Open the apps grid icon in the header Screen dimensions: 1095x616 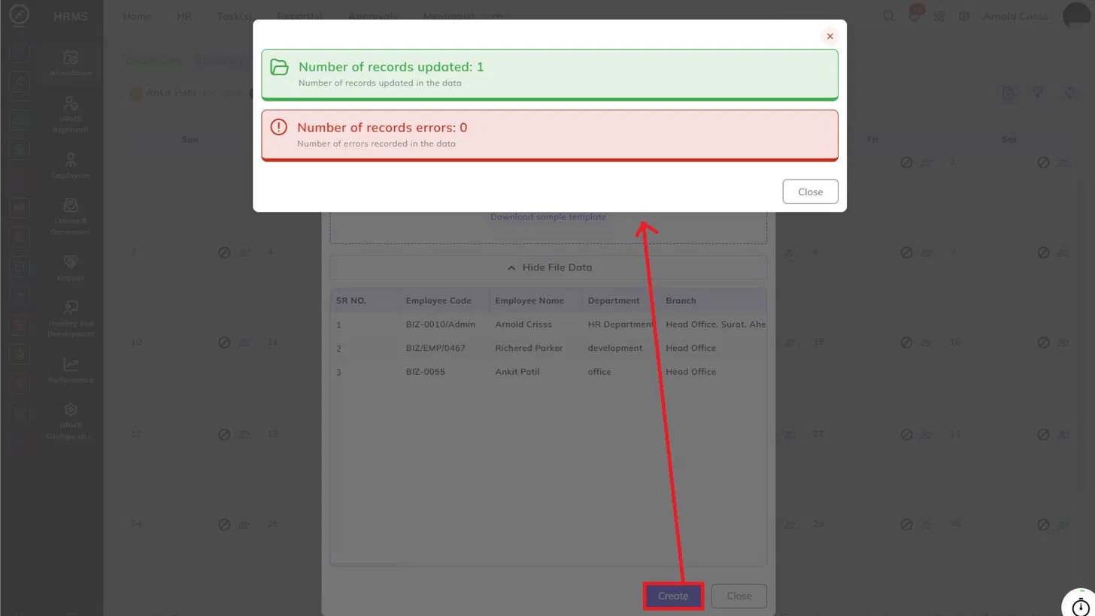click(939, 16)
